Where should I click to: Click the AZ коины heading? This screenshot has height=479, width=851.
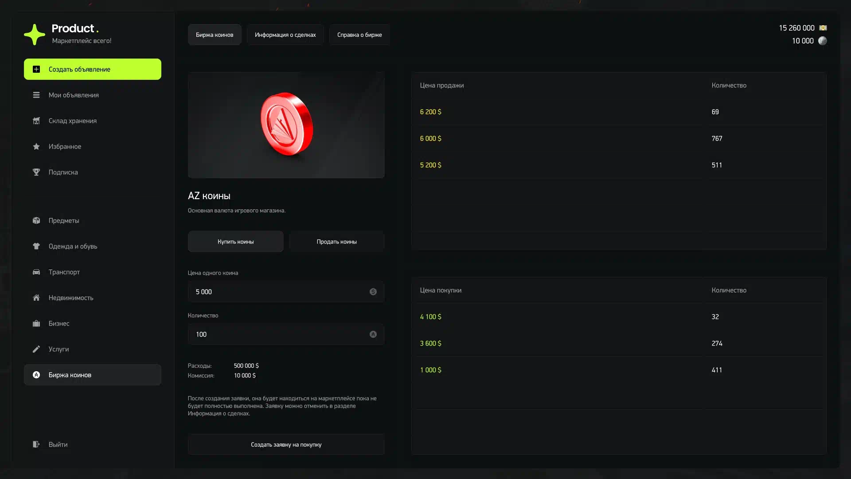coord(209,196)
